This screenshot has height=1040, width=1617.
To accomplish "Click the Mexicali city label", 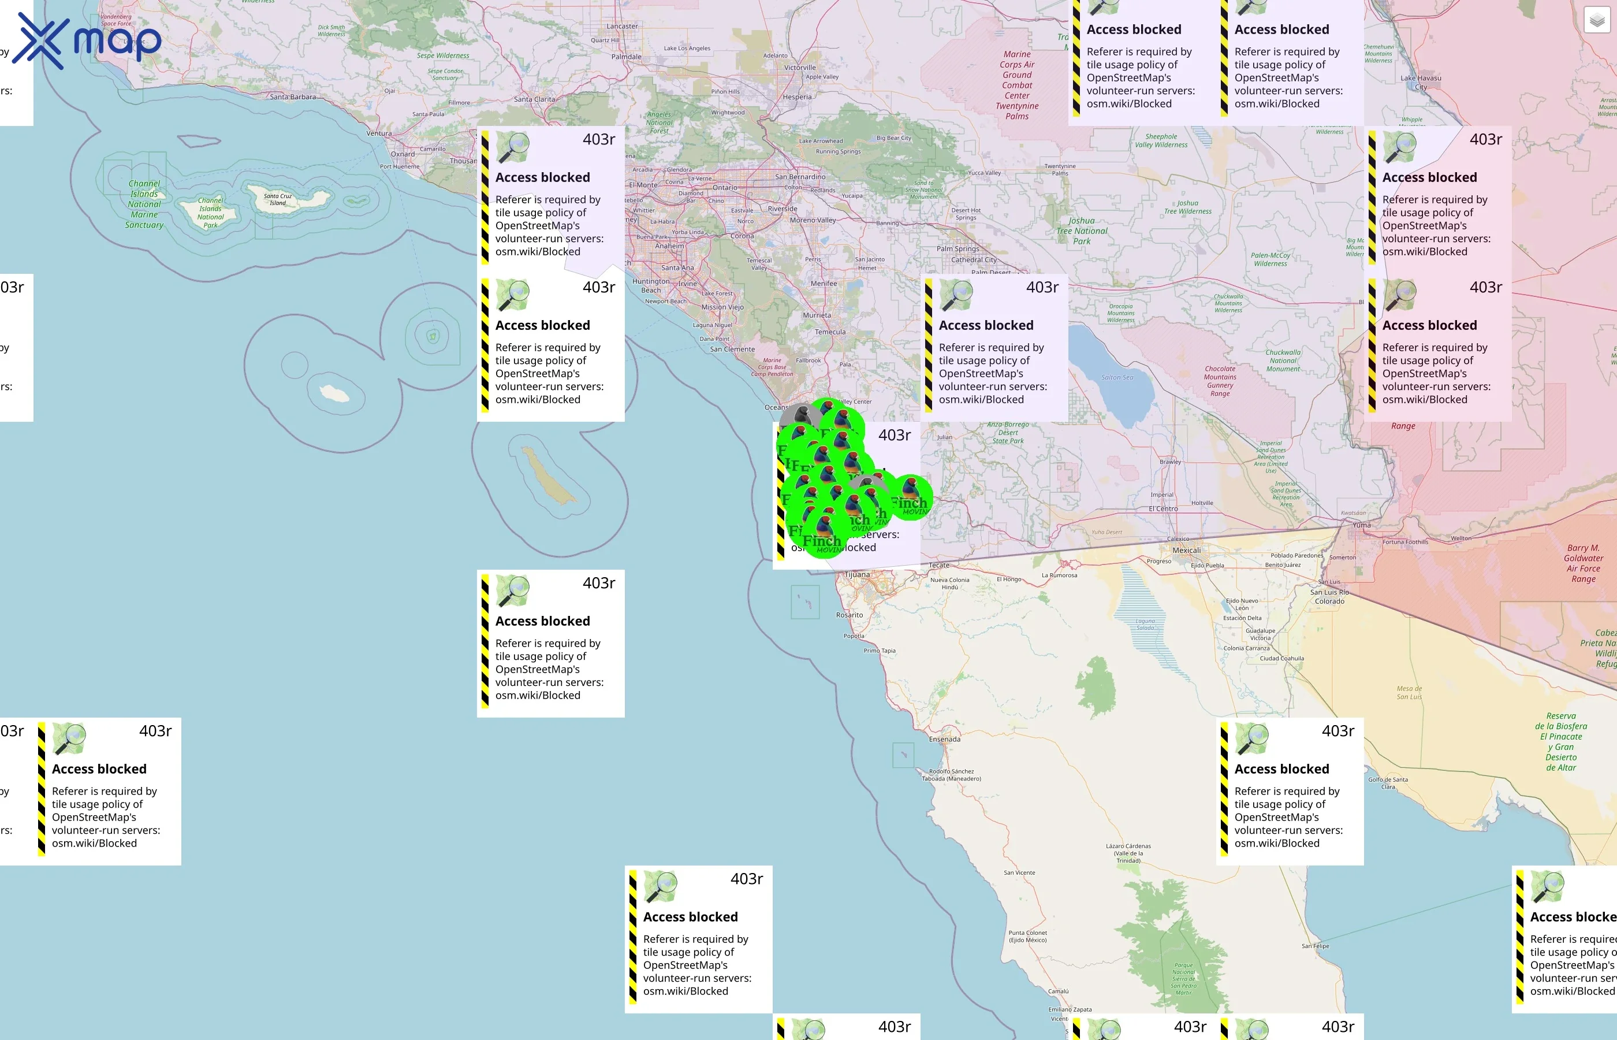I will [x=1186, y=551].
